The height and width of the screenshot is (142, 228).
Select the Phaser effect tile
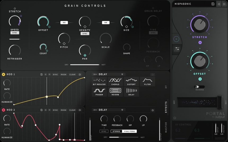click(99, 92)
